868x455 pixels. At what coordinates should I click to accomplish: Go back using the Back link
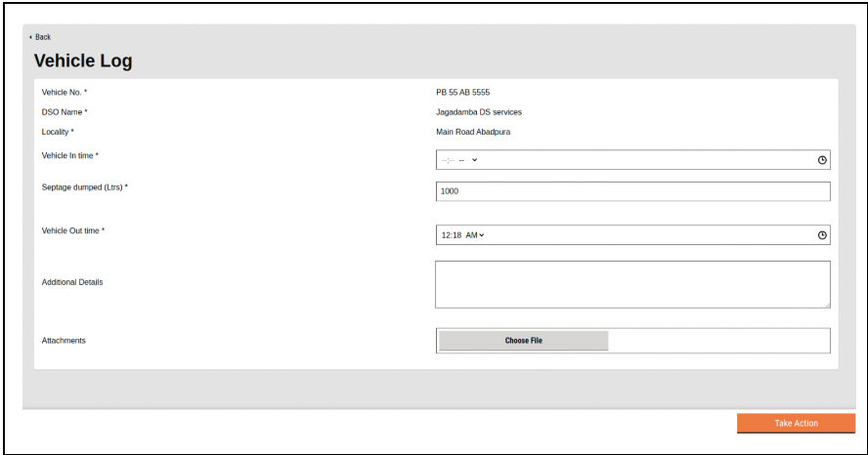tap(43, 37)
